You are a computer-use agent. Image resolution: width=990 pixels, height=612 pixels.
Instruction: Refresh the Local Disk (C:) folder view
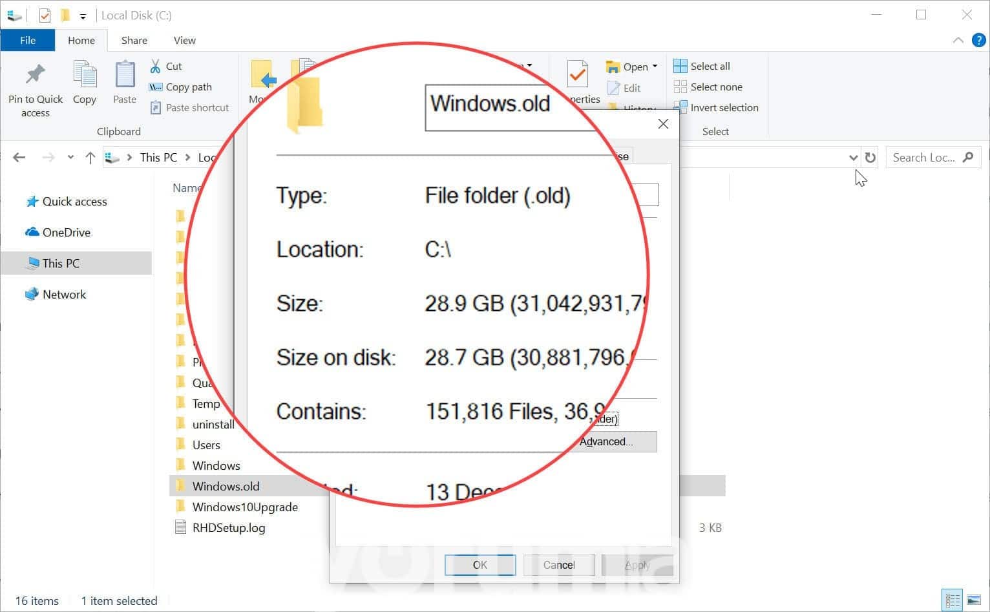(x=870, y=157)
